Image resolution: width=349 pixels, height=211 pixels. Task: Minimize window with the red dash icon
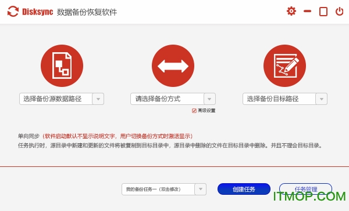pos(307,11)
